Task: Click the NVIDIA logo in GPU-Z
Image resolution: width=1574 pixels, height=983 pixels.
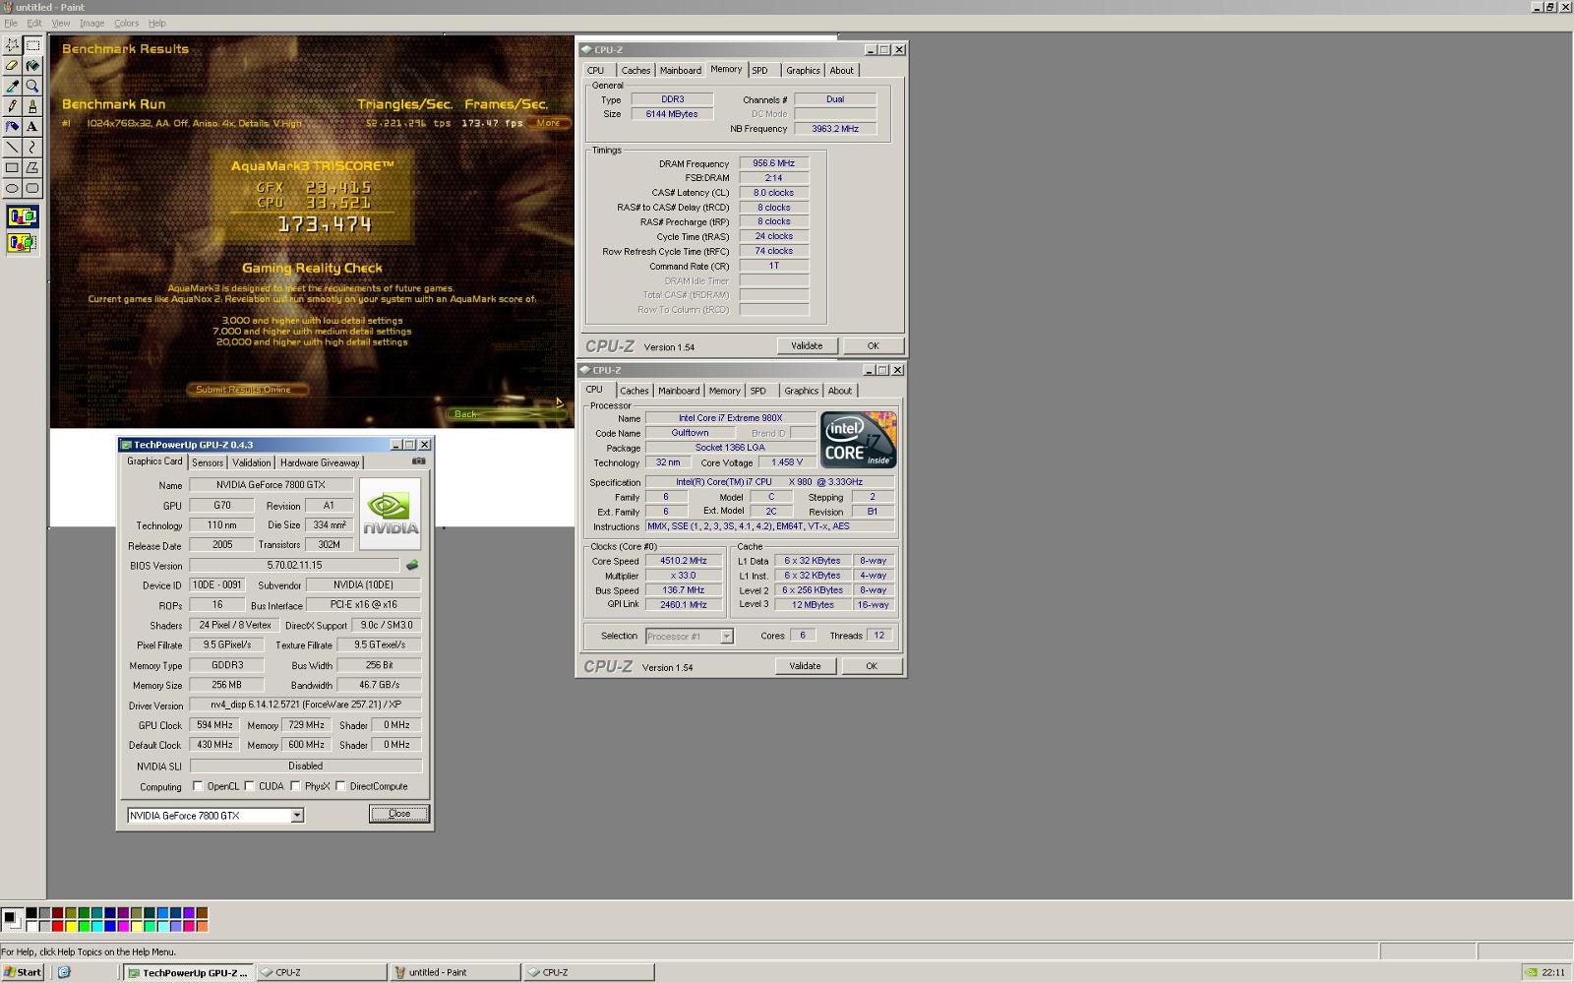Action: click(391, 514)
